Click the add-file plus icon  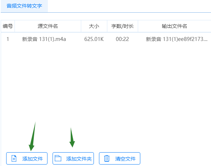[14, 158]
